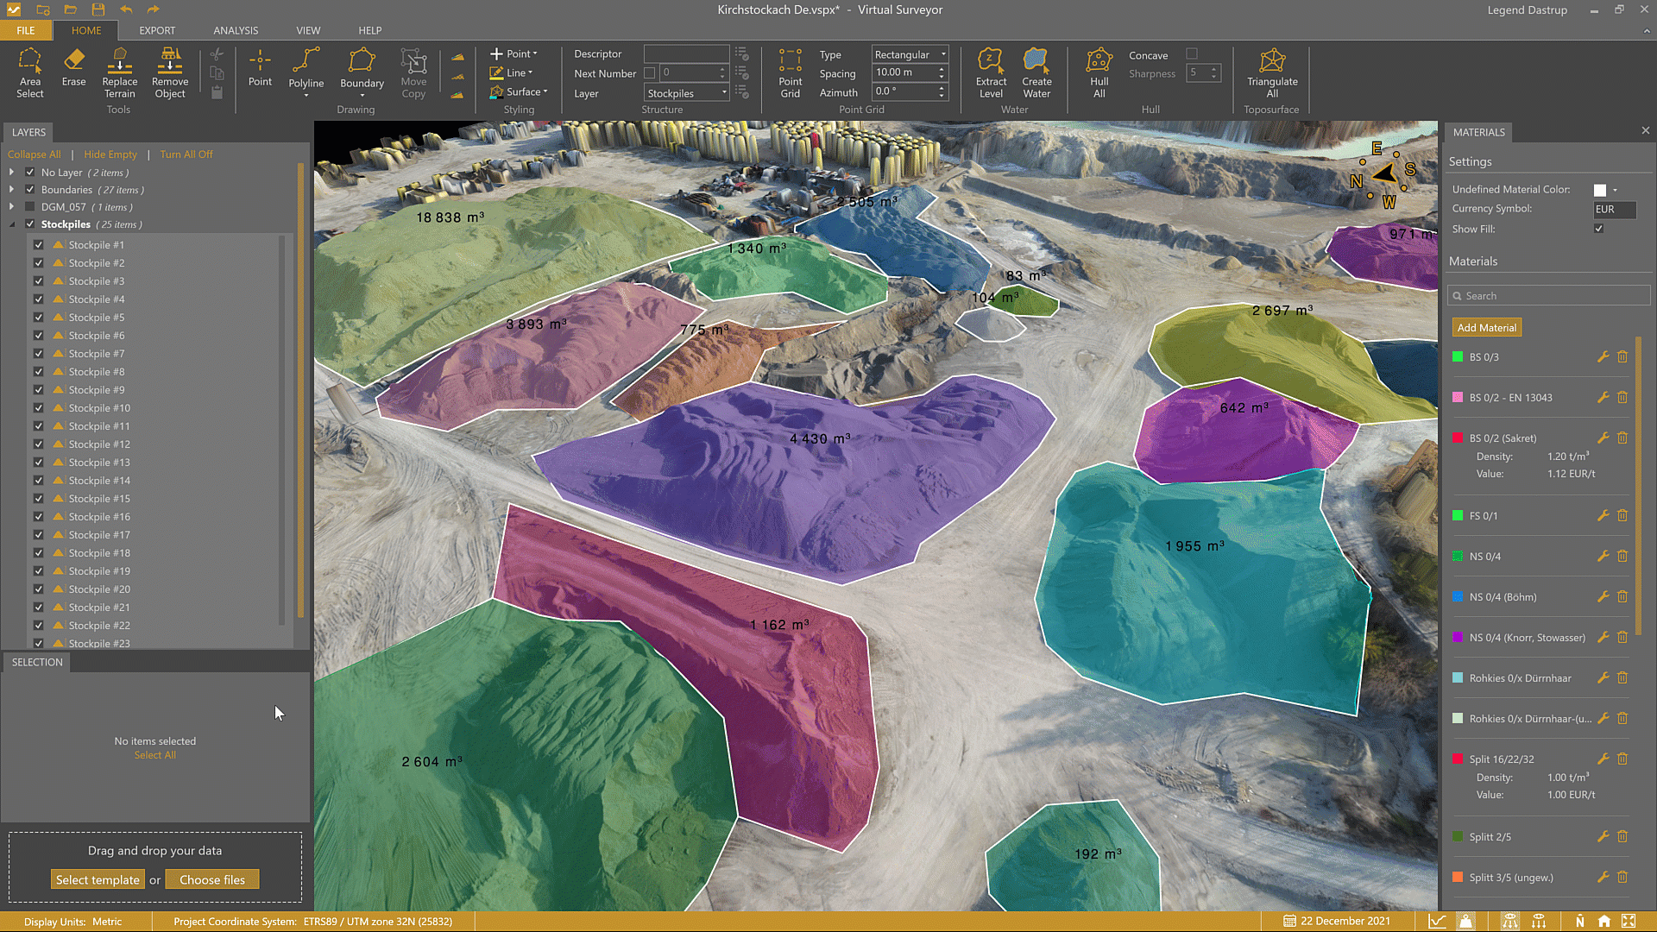
Task: Enable the DGM_057 layer checkbox
Action: 30,207
